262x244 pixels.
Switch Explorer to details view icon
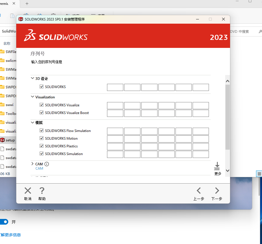[x=259, y=174]
